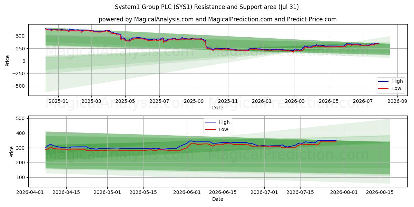Click 'High' in the top chart legend
The width and height of the screenshot is (414, 207).
pos(397,81)
